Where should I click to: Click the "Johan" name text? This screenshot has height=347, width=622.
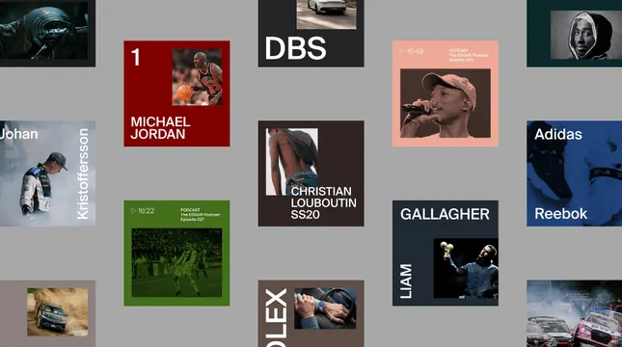click(19, 134)
